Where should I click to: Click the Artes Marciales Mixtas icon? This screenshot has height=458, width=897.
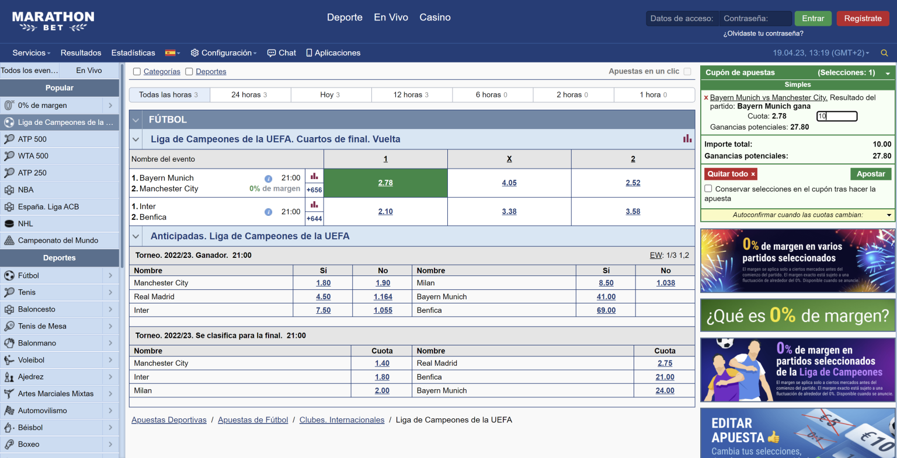click(9, 394)
